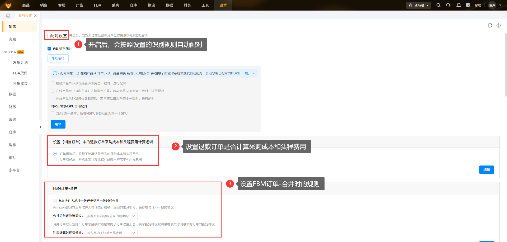This screenshot has width=507, height=242.
Task: Open 合并后包裹物流渠道 dropdown
Action: pos(111,216)
